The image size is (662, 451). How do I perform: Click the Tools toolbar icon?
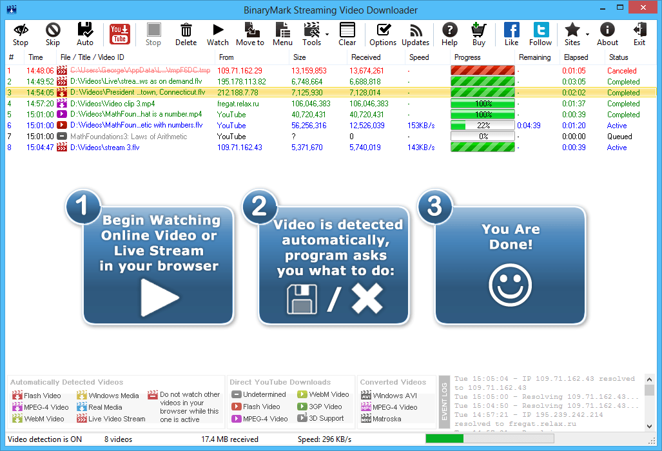311,30
